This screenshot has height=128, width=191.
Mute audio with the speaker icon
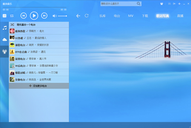coord(55,16)
